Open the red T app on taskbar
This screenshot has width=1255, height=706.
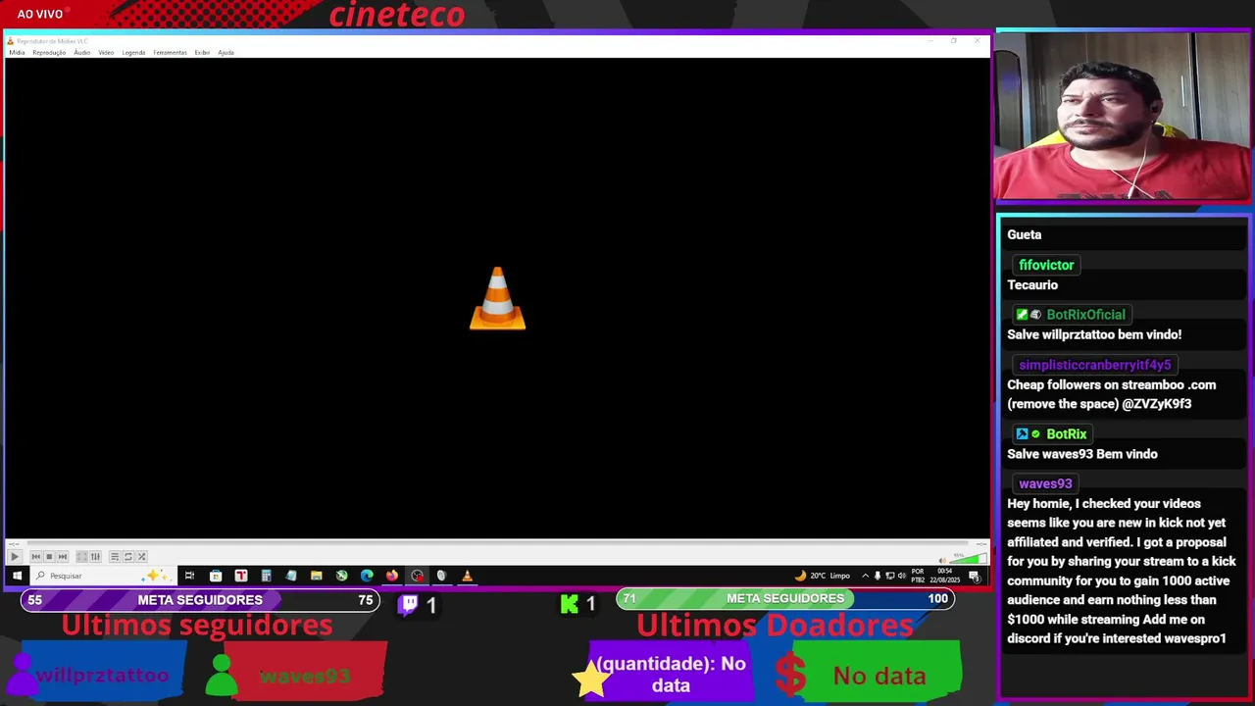[240, 576]
